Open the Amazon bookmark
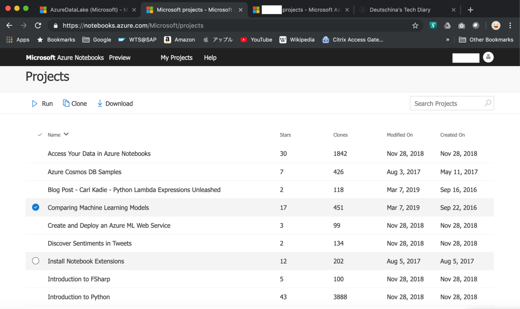This screenshot has width=520, height=309. click(x=179, y=39)
